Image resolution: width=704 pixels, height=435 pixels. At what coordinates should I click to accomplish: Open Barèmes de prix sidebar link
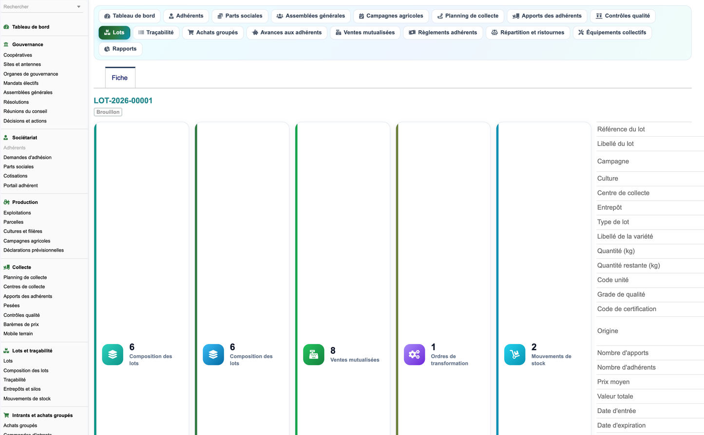point(21,325)
